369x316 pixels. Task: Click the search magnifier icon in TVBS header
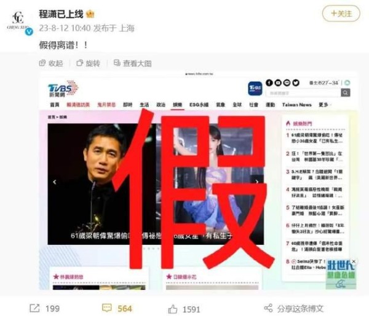pyautogui.click(x=345, y=93)
